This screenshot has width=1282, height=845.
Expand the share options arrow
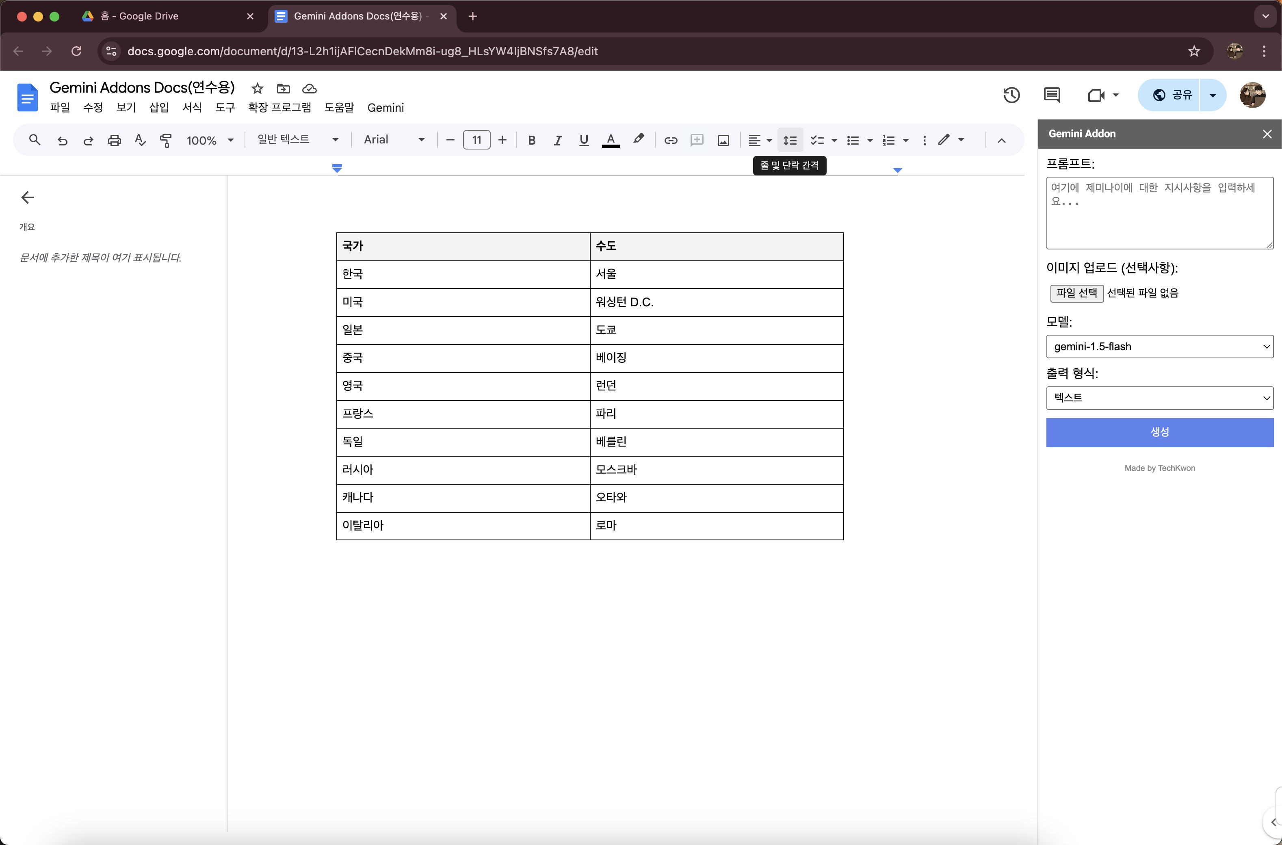pos(1213,95)
